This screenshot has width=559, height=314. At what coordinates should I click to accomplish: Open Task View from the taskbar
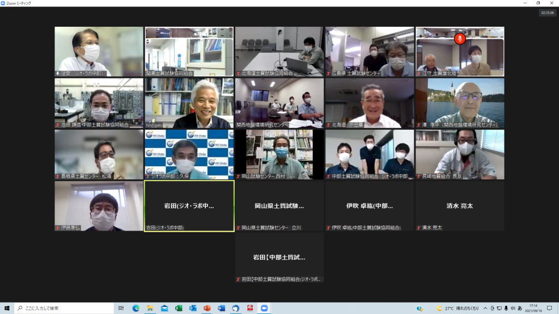[121, 308]
